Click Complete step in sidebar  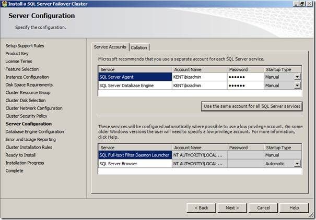click(x=15, y=170)
